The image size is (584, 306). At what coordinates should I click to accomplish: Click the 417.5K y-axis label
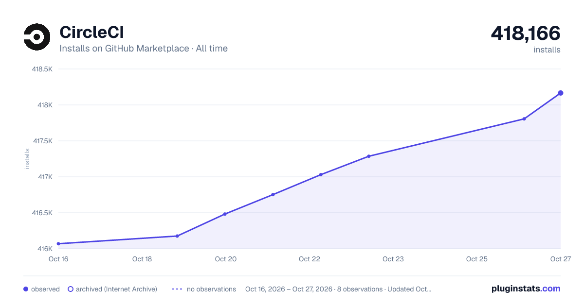(x=42, y=141)
